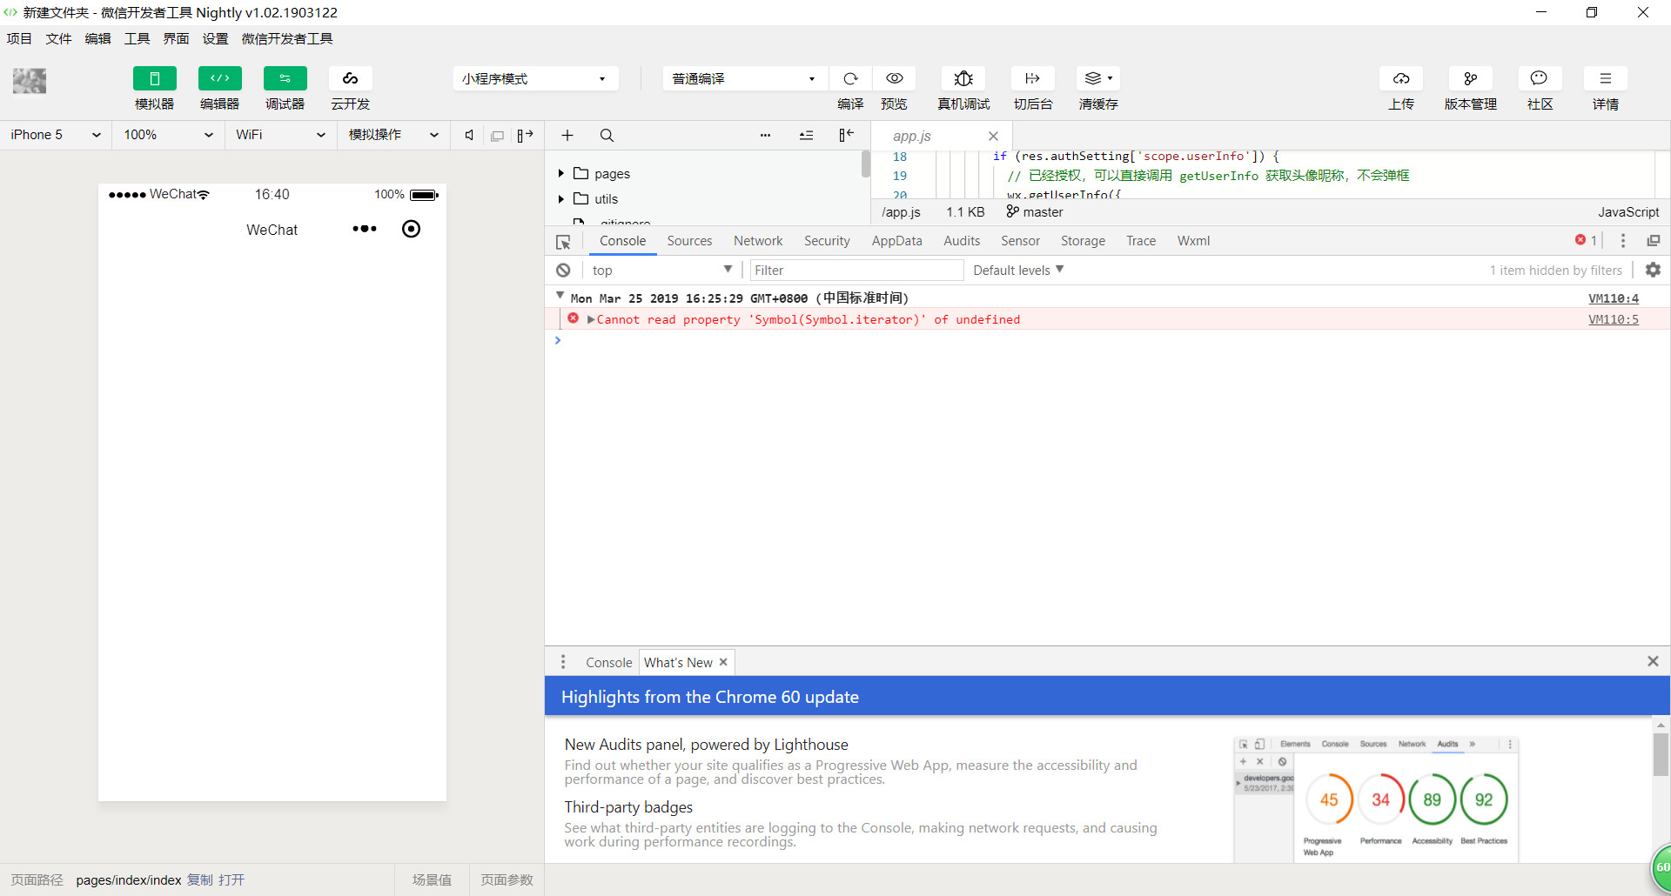Open the simulate operation (模拟操作) dropdown
1671x896 pixels.
(393, 135)
